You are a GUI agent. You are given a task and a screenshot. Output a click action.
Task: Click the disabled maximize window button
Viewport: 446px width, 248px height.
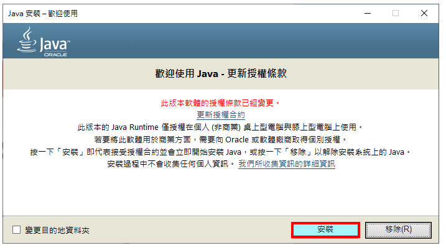pyautogui.click(x=396, y=13)
